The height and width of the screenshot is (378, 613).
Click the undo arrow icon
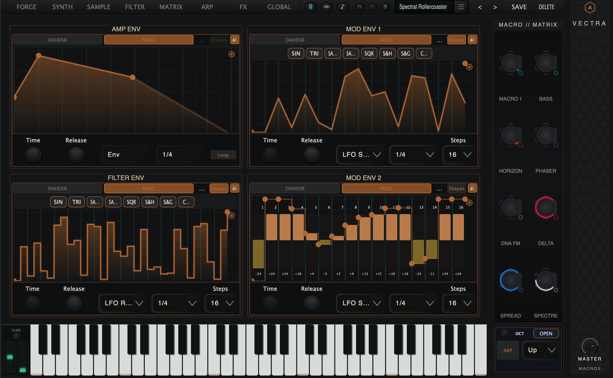(x=360, y=7)
